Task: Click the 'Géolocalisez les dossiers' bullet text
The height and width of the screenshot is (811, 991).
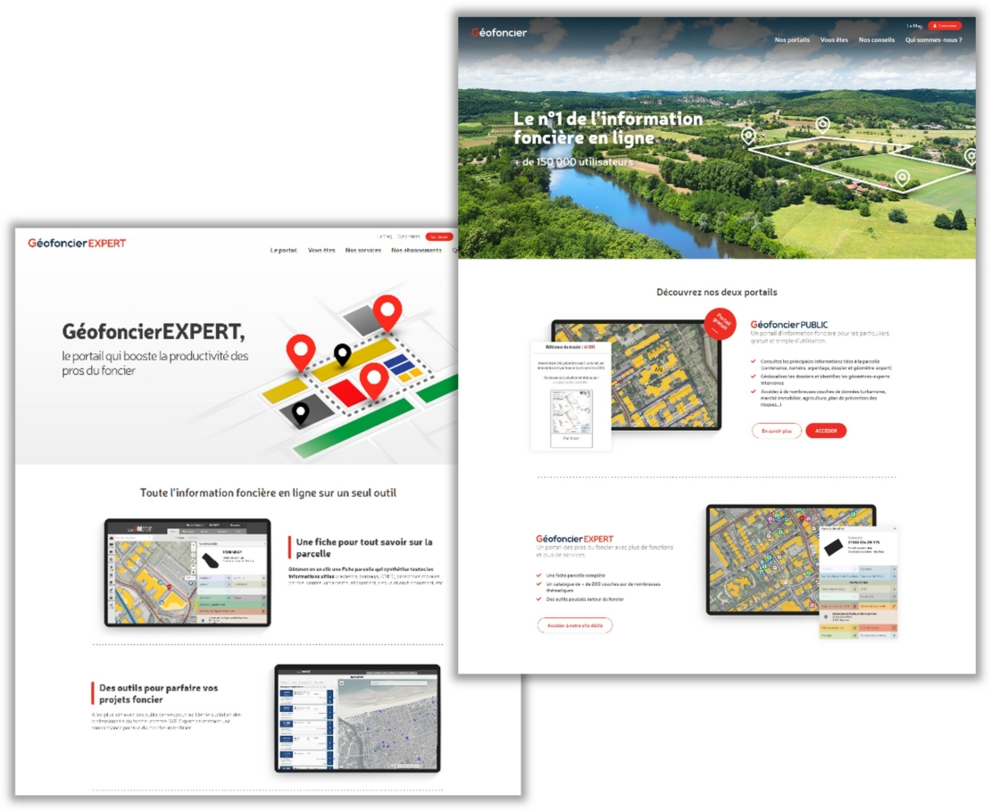Action: pos(825,379)
